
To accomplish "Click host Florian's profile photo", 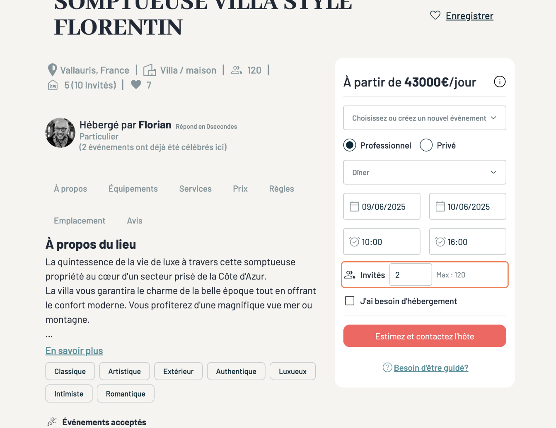I will tap(60, 133).
